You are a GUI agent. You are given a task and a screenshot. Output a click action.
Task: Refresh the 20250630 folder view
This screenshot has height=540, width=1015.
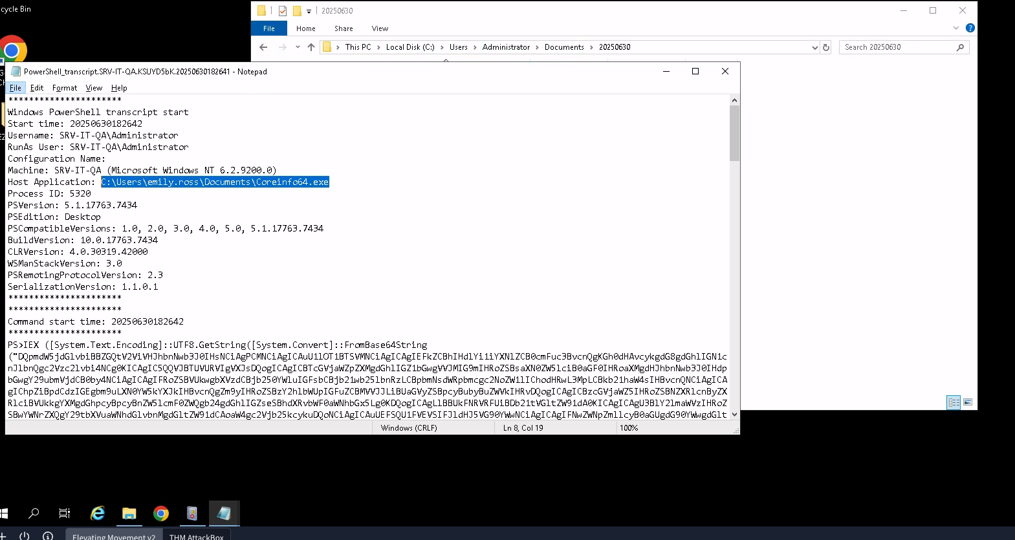click(x=826, y=47)
